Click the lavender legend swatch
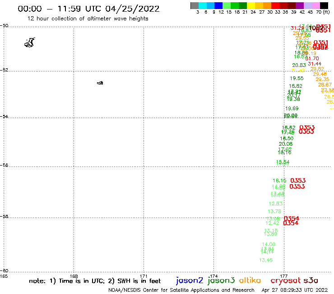 point(307,5)
